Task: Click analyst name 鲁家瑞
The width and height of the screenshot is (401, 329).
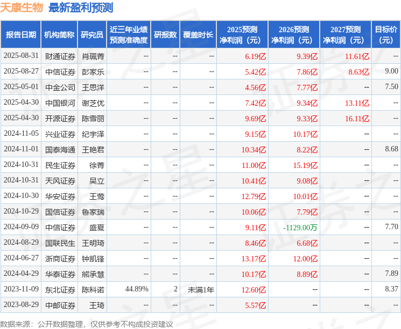Action: tap(93, 212)
